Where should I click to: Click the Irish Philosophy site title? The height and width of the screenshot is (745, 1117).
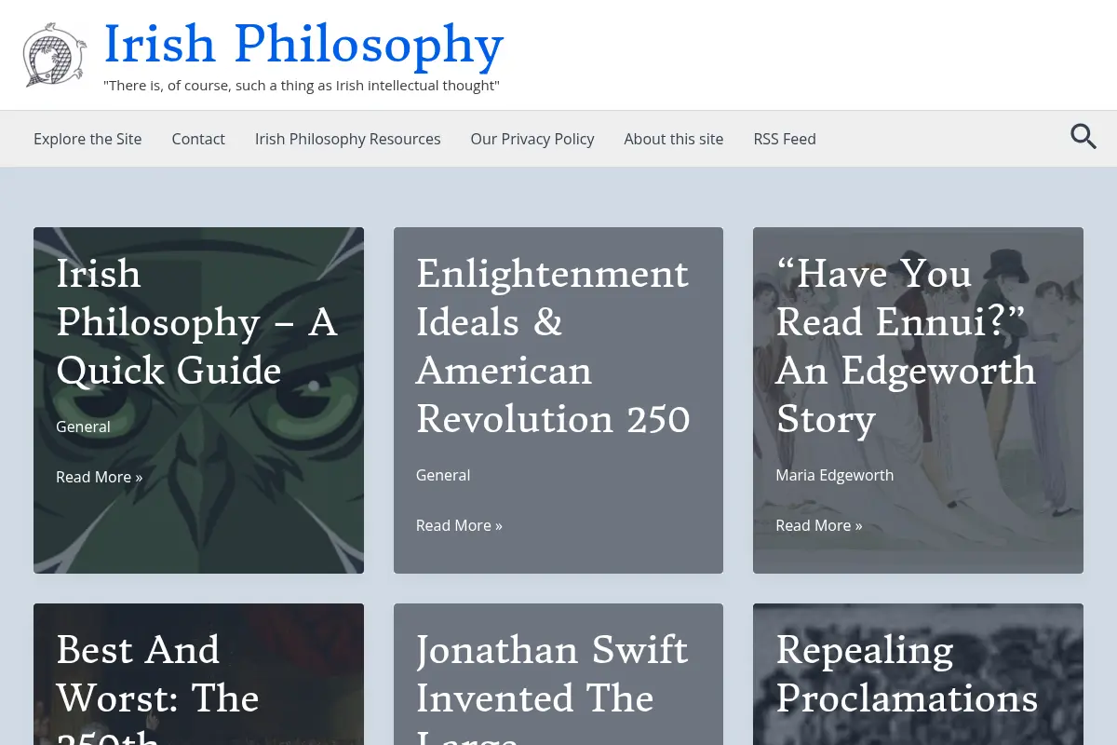click(x=303, y=44)
